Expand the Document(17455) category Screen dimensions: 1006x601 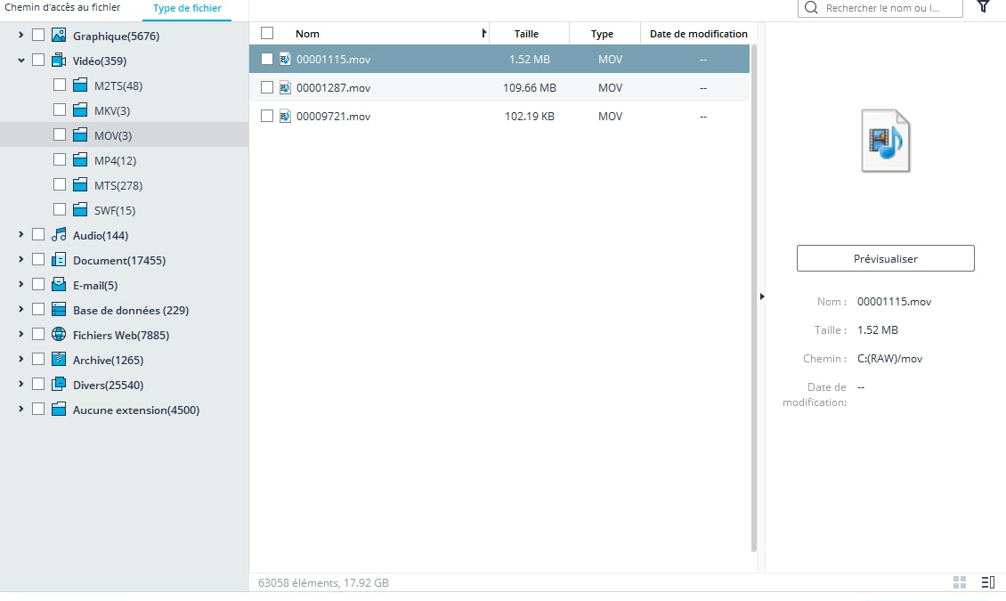point(20,260)
